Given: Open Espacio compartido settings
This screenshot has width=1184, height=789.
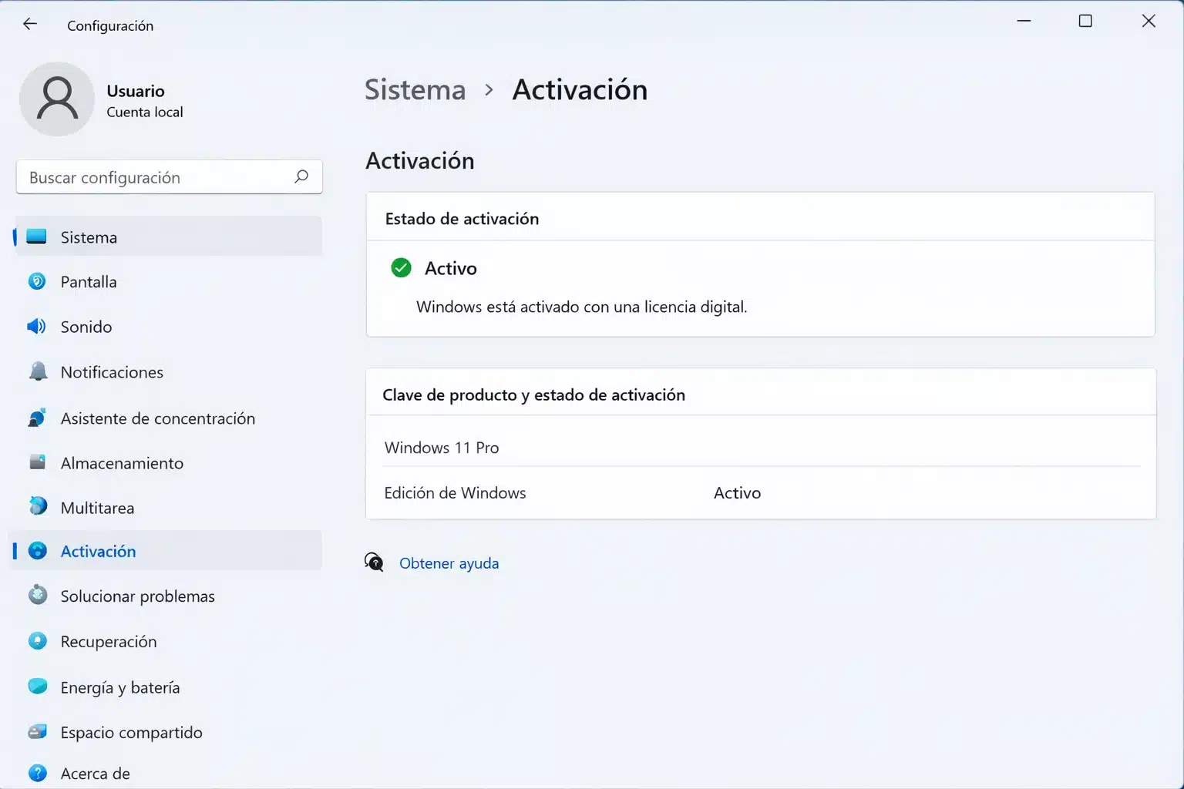Looking at the screenshot, I should pyautogui.click(x=168, y=732).
